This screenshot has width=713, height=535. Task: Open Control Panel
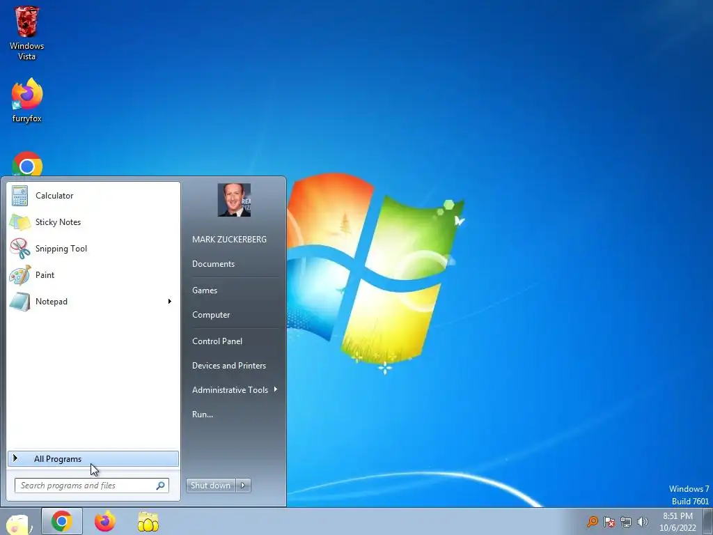coord(217,341)
